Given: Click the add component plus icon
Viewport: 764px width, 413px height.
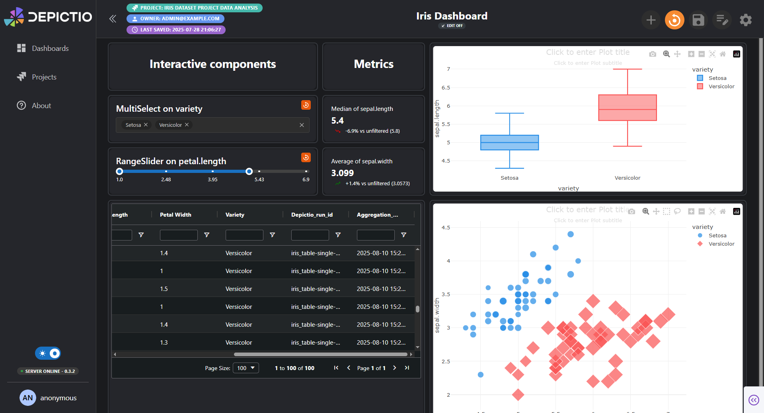Looking at the screenshot, I should [651, 20].
